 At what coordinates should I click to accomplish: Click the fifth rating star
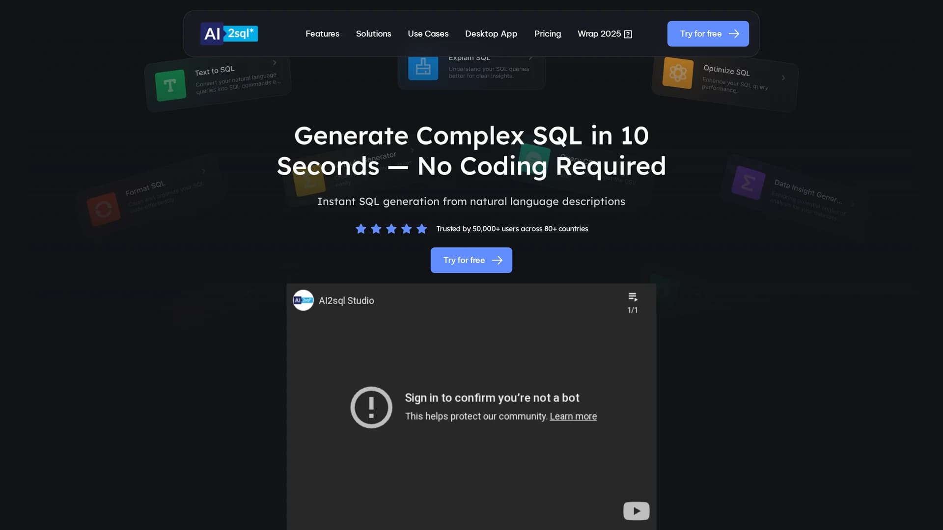pos(421,229)
